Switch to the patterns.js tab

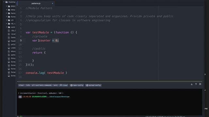[x=36, y=4]
